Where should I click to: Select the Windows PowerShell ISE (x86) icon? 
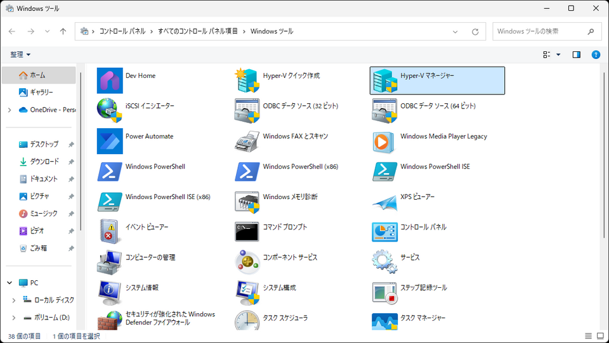click(110, 202)
